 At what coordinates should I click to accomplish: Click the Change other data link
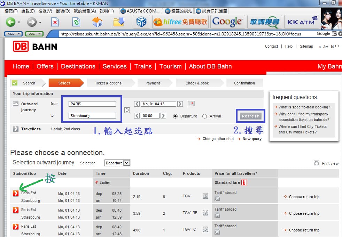pyautogui.click(x=218, y=139)
